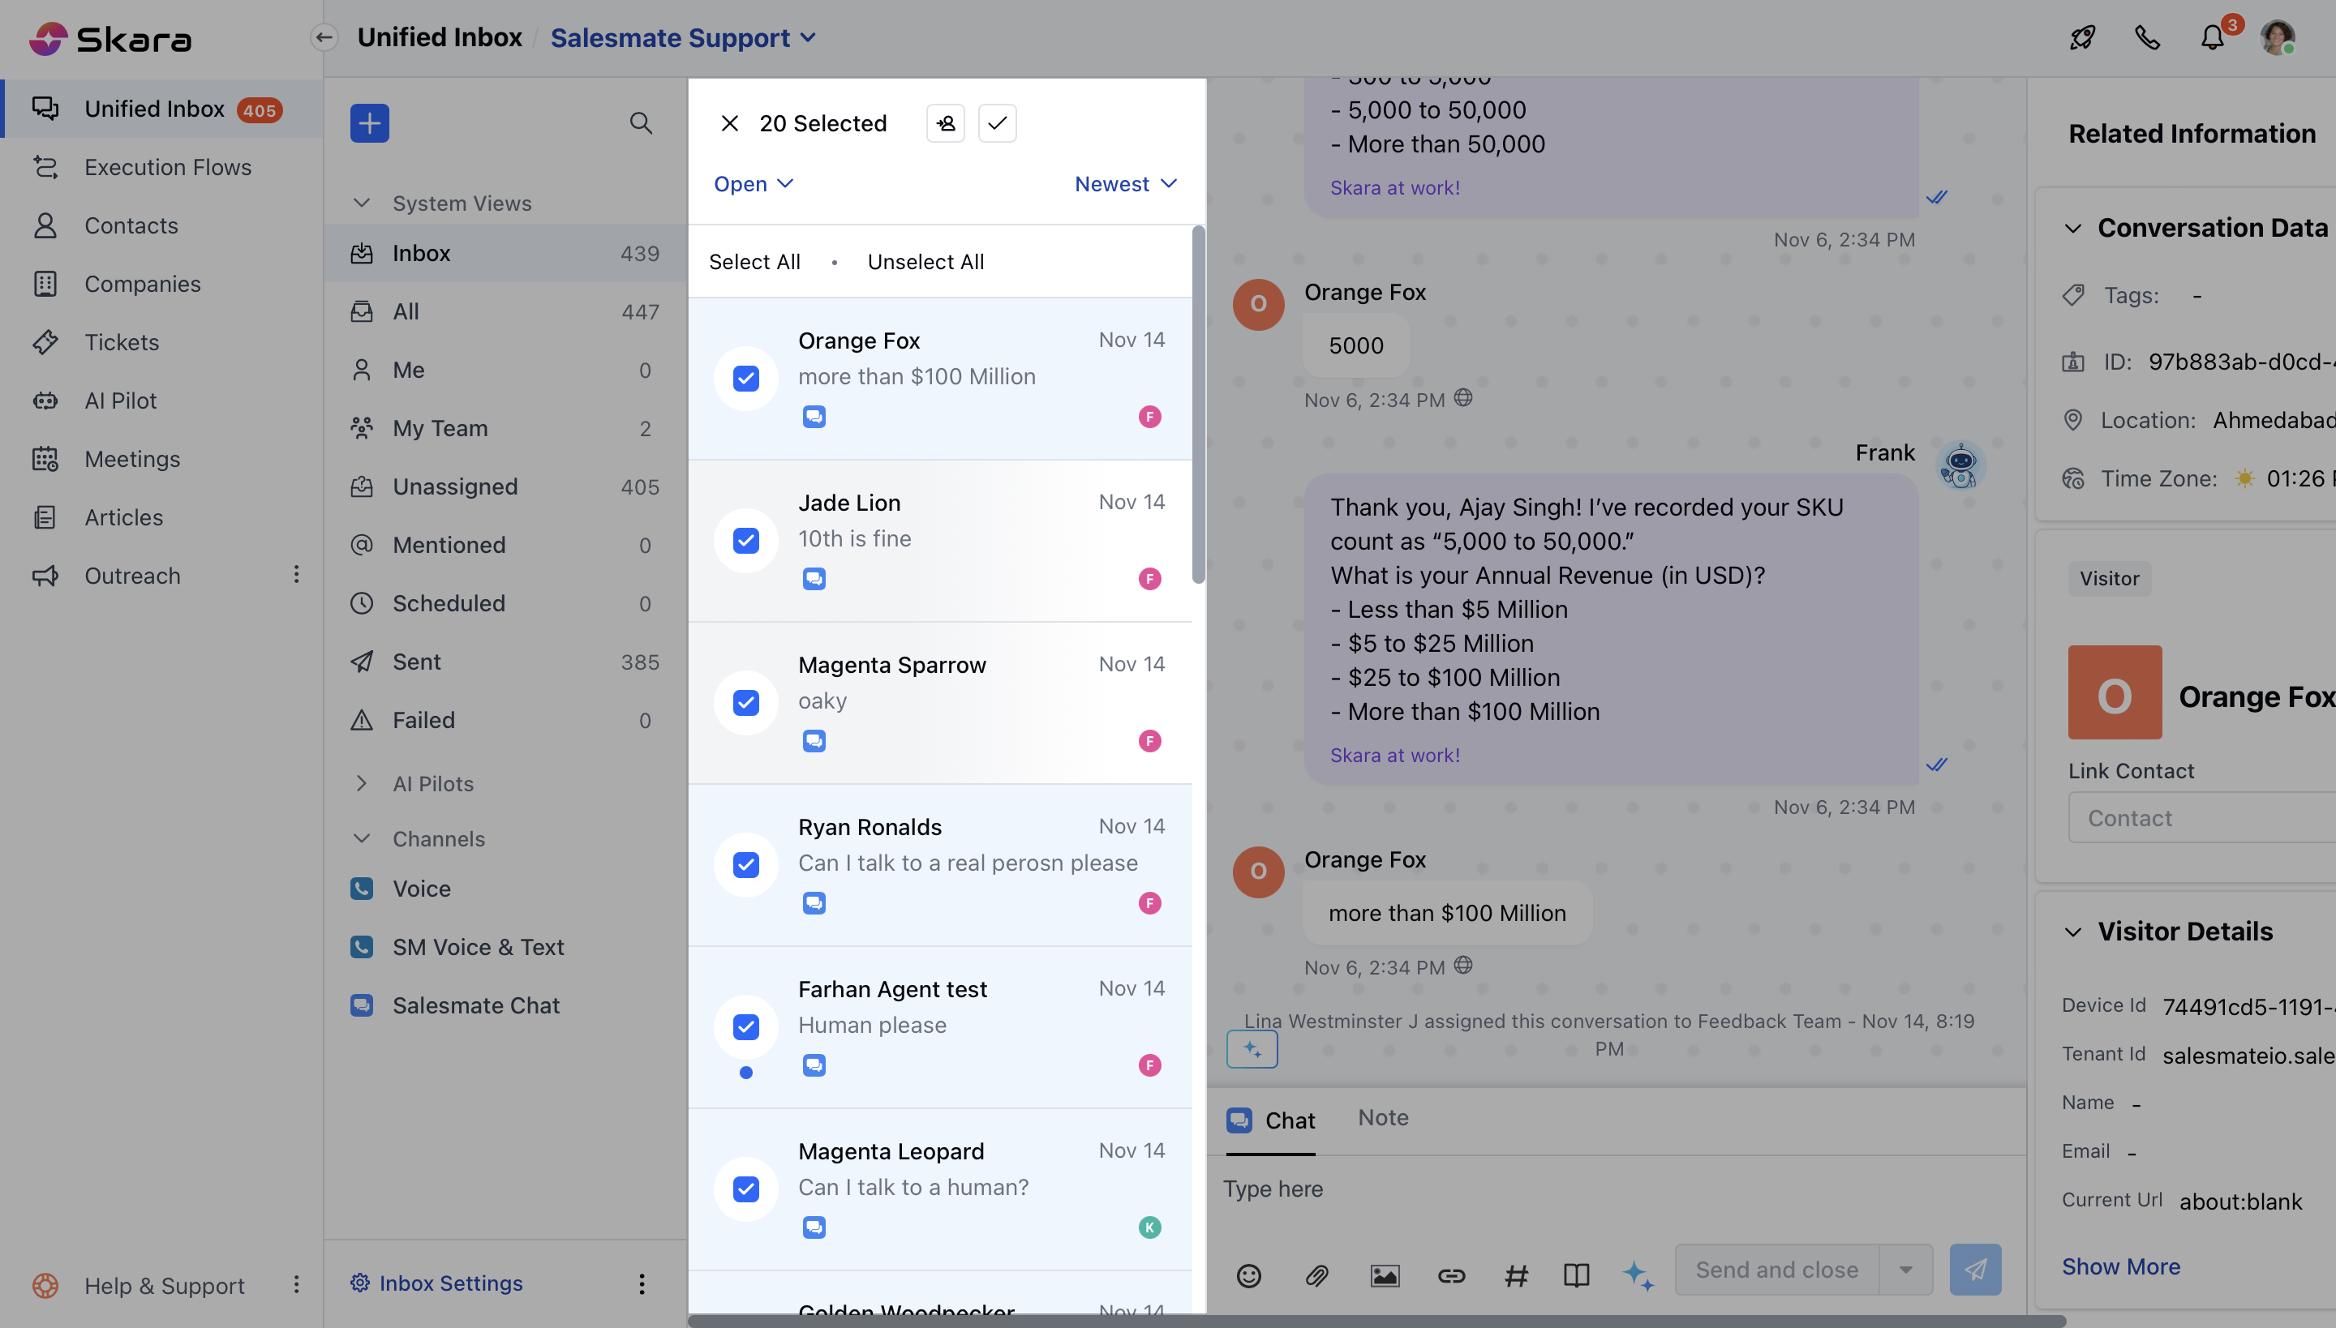Screen dimensions: 2336x1328
Task: Start a call using the phone icon
Action: tap(2146, 37)
